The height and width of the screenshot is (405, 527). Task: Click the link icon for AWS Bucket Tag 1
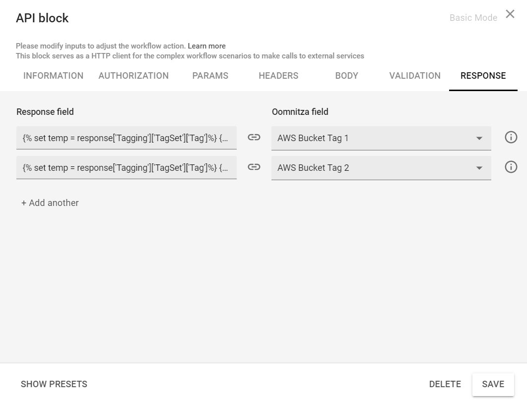[254, 138]
